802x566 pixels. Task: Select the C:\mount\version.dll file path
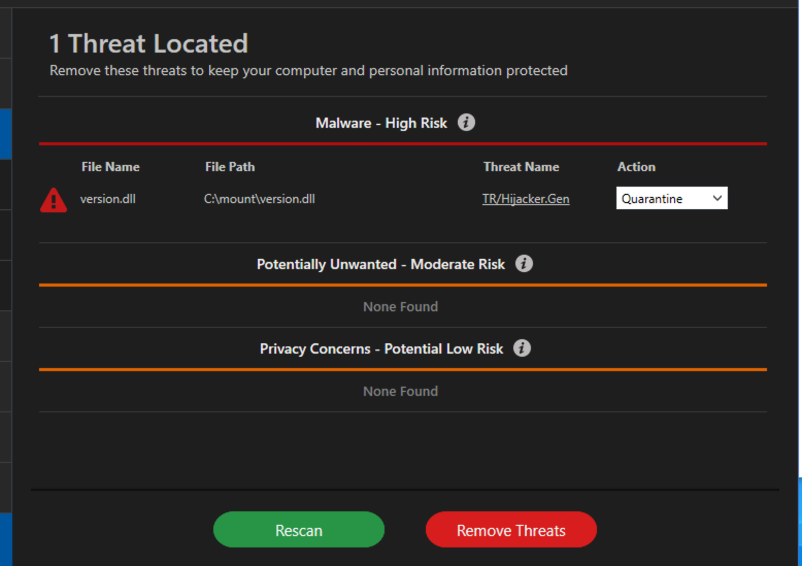(x=259, y=199)
